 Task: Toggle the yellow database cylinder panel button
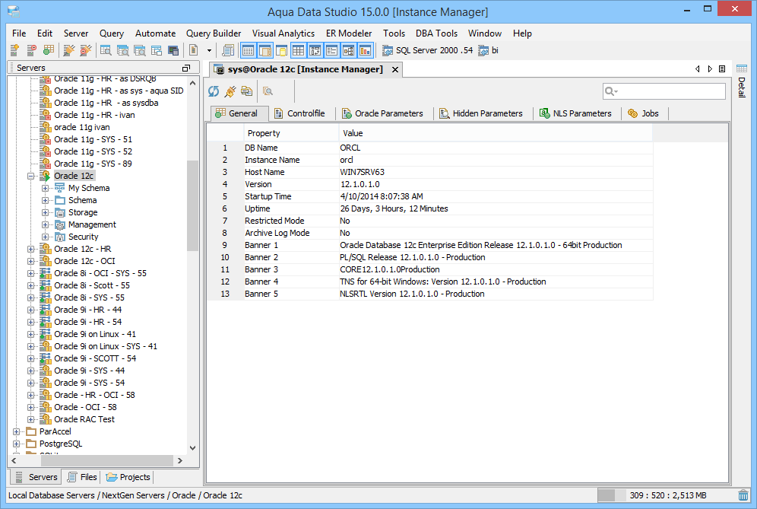[x=281, y=50]
